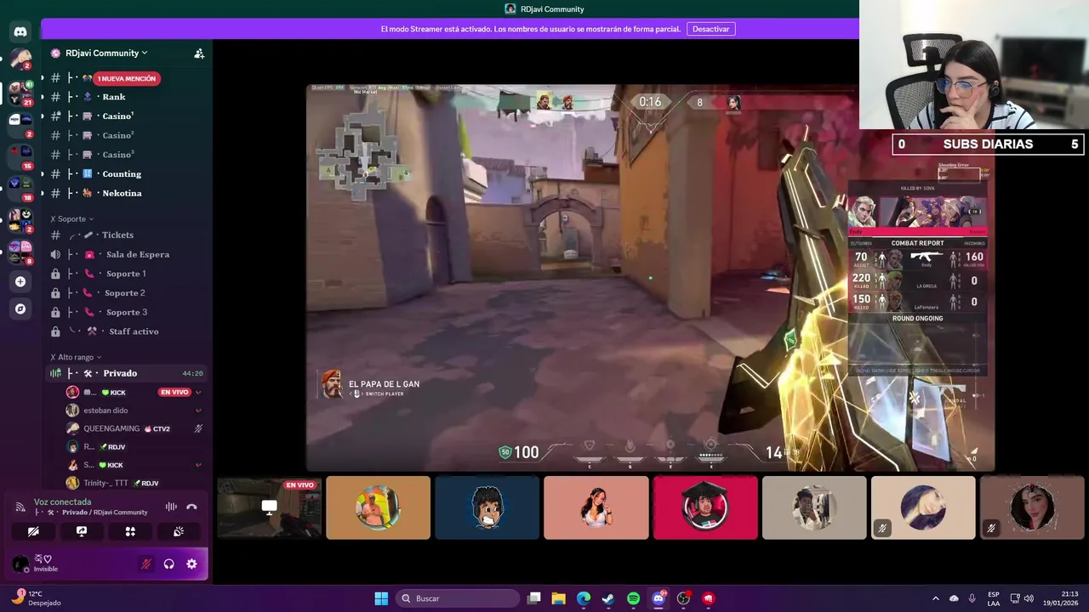Open the Casino¹ channel
This screenshot has height=612, width=1089.
point(126,116)
